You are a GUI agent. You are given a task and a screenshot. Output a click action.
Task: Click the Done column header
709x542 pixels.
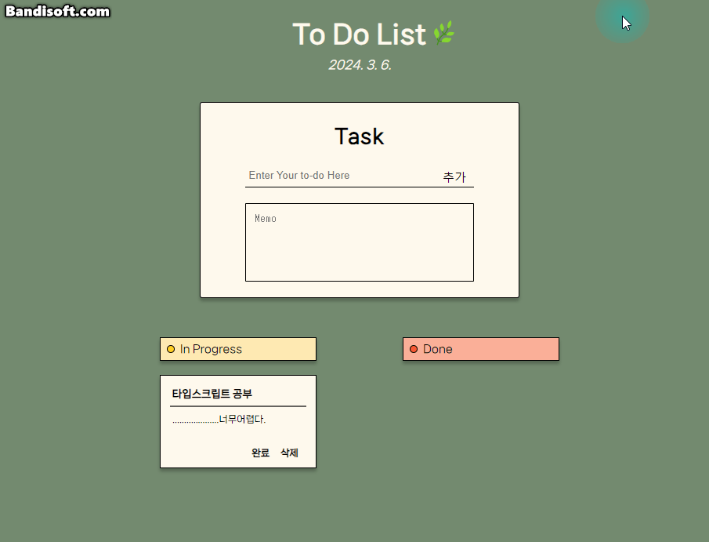point(481,349)
